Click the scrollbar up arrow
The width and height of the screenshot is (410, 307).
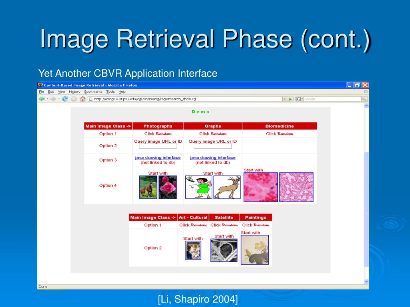366,106
